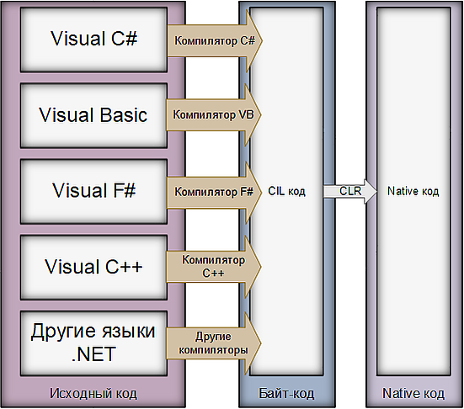Image resolution: width=464 pixels, height=409 pixels.
Task: Click the Компилятор VB arrow
Action: [214, 114]
